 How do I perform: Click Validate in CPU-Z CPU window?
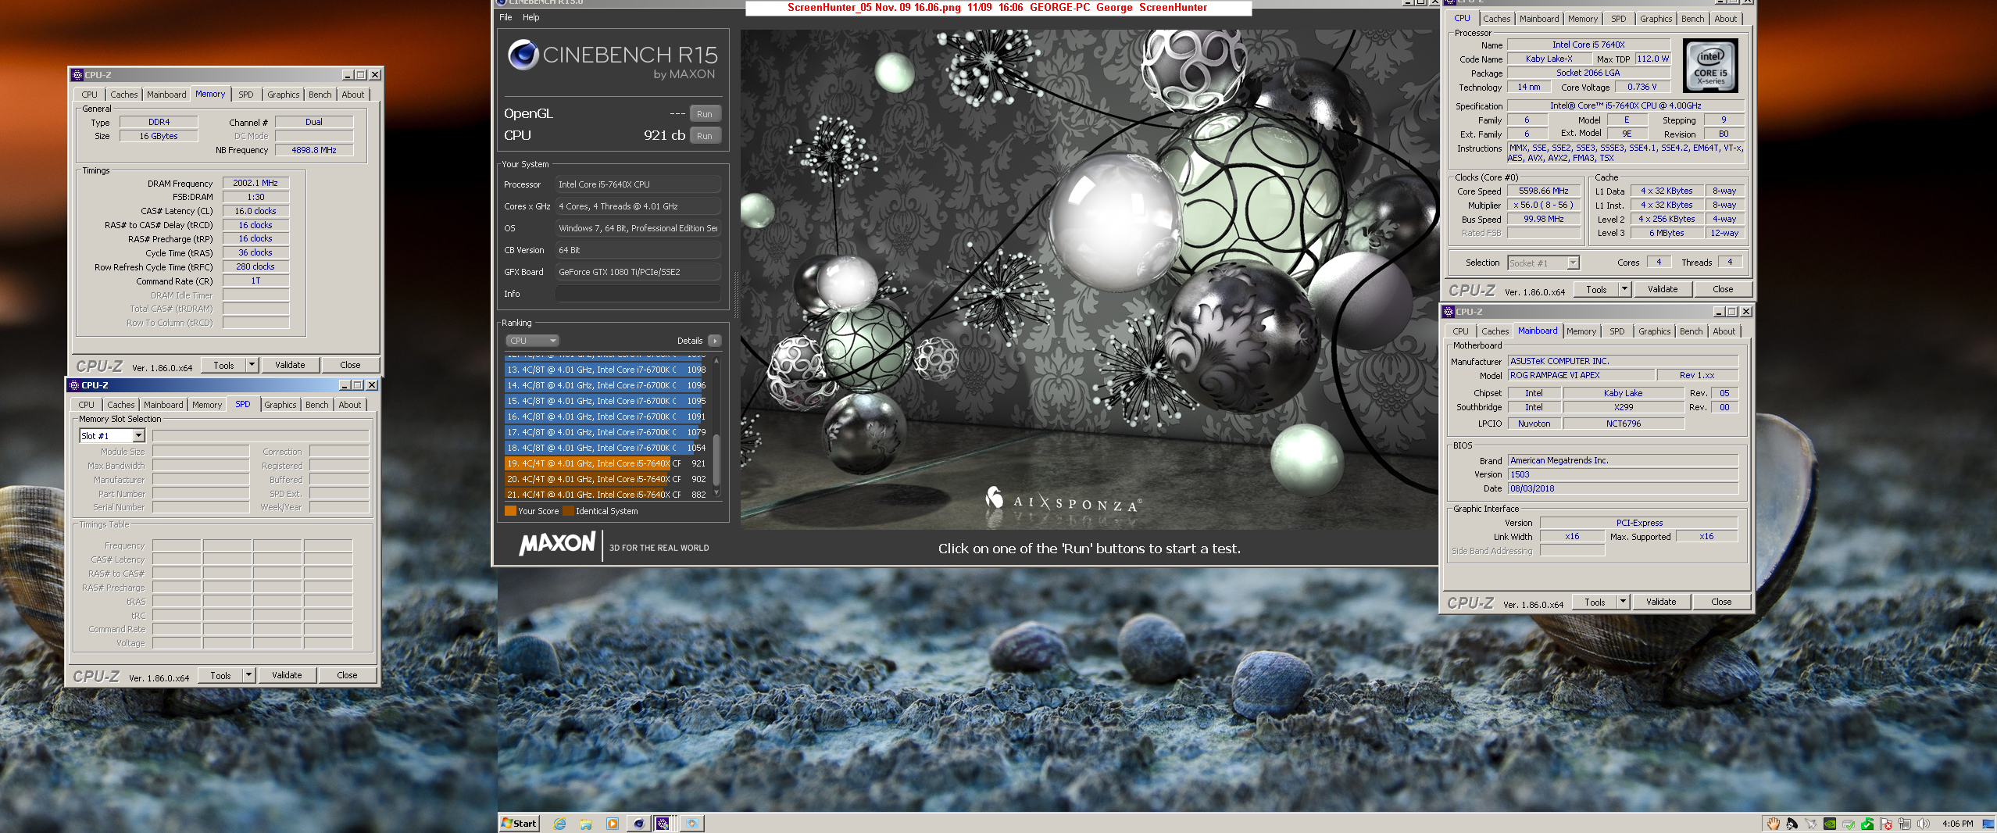pyautogui.click(x=1662, y=289)
